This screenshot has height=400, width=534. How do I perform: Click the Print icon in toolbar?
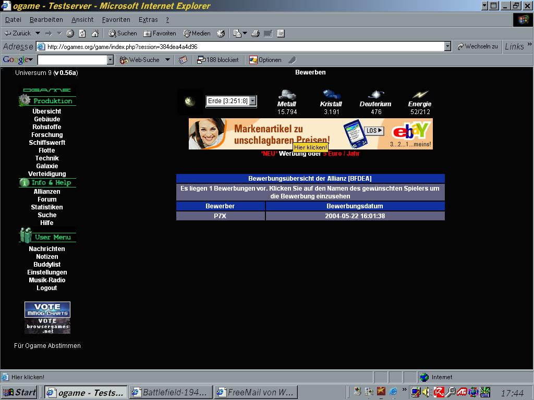point(256,33)
